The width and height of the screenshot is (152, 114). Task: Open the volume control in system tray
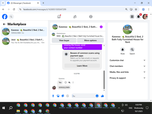[x=126, y=105]
